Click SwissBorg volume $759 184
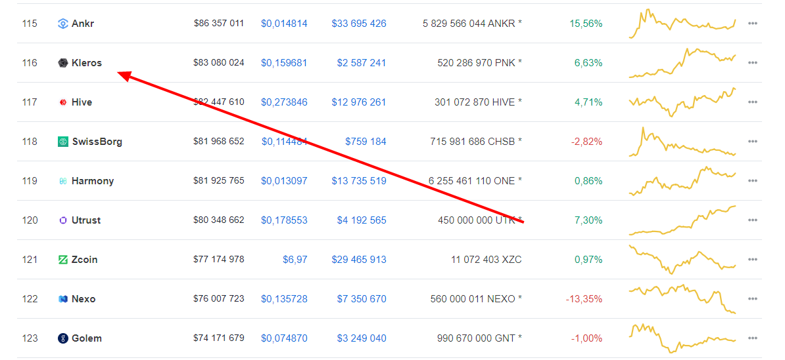Image resolution: width=785 pixels, height=360 pixels. pyautogui.click(x=366, y=142)
